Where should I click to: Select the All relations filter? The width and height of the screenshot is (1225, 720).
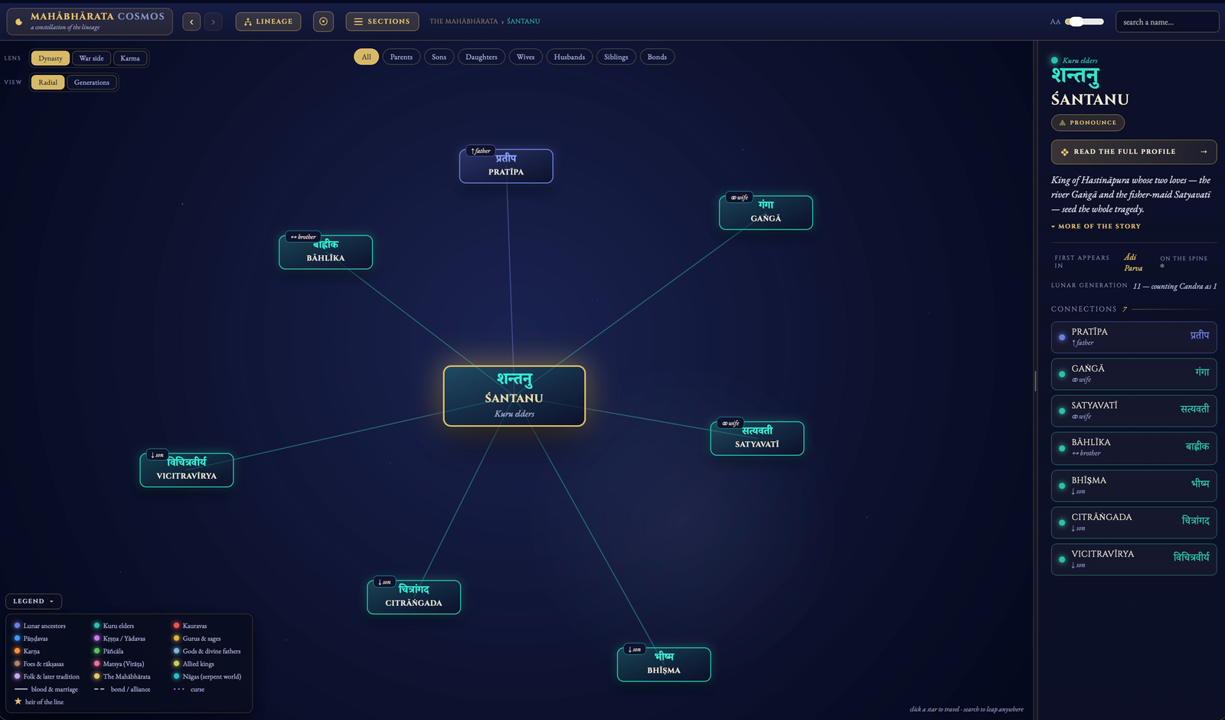(x=366, y=57)
